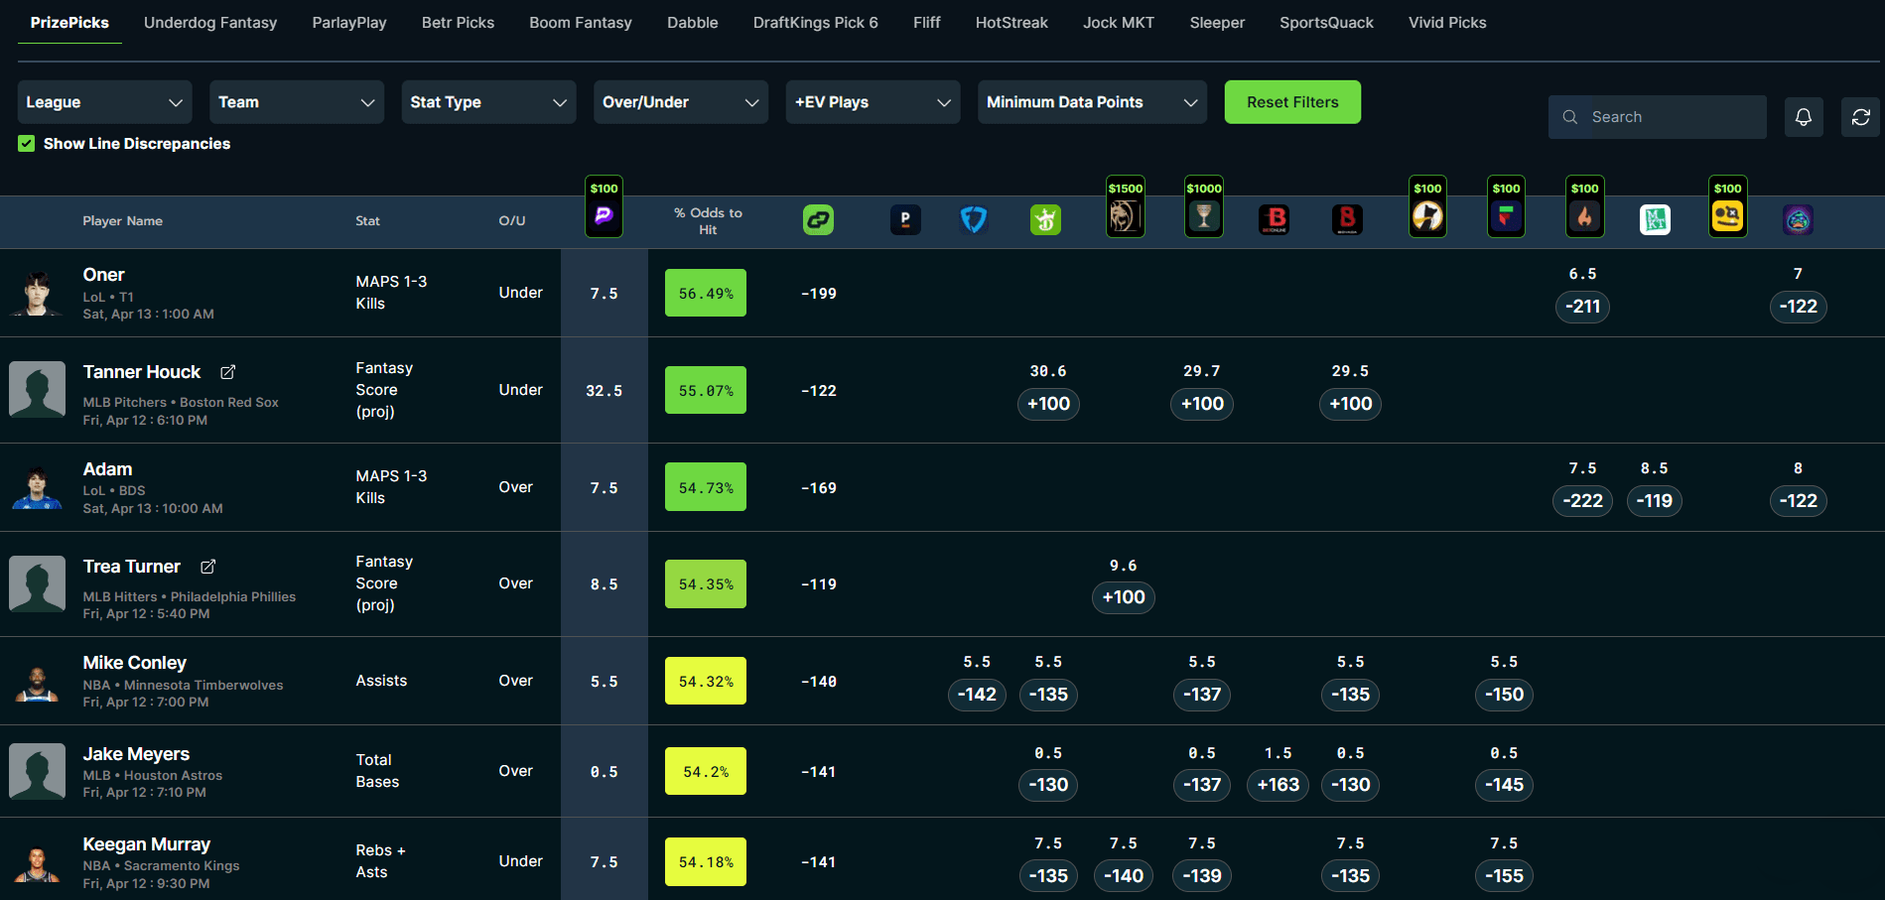Click the Stat column header
Screen dimensions: 1885x900
pos(367,221)
